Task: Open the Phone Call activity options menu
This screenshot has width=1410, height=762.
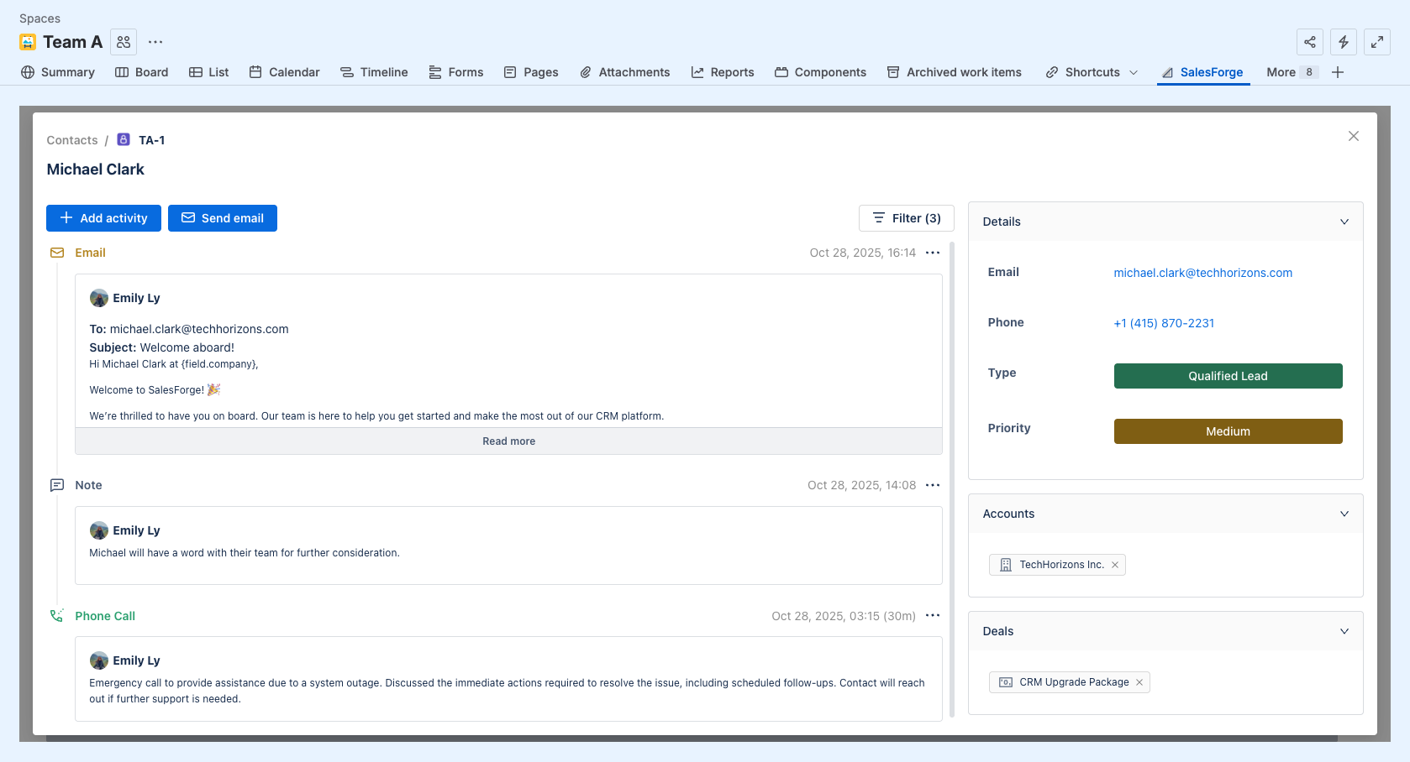Action: coord(932,616)
